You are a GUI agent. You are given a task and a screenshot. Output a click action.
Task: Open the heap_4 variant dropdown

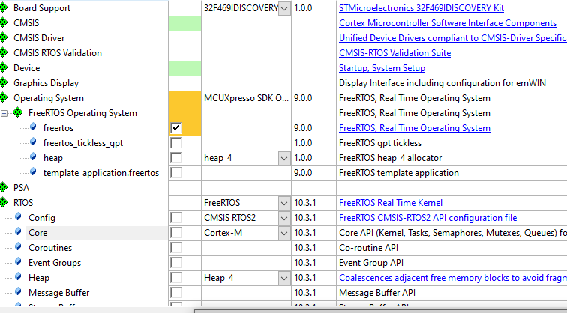(x=284, y=158)
